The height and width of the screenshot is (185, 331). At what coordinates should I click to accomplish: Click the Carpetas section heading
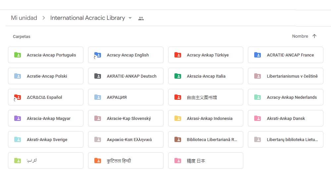click(22, 36)
